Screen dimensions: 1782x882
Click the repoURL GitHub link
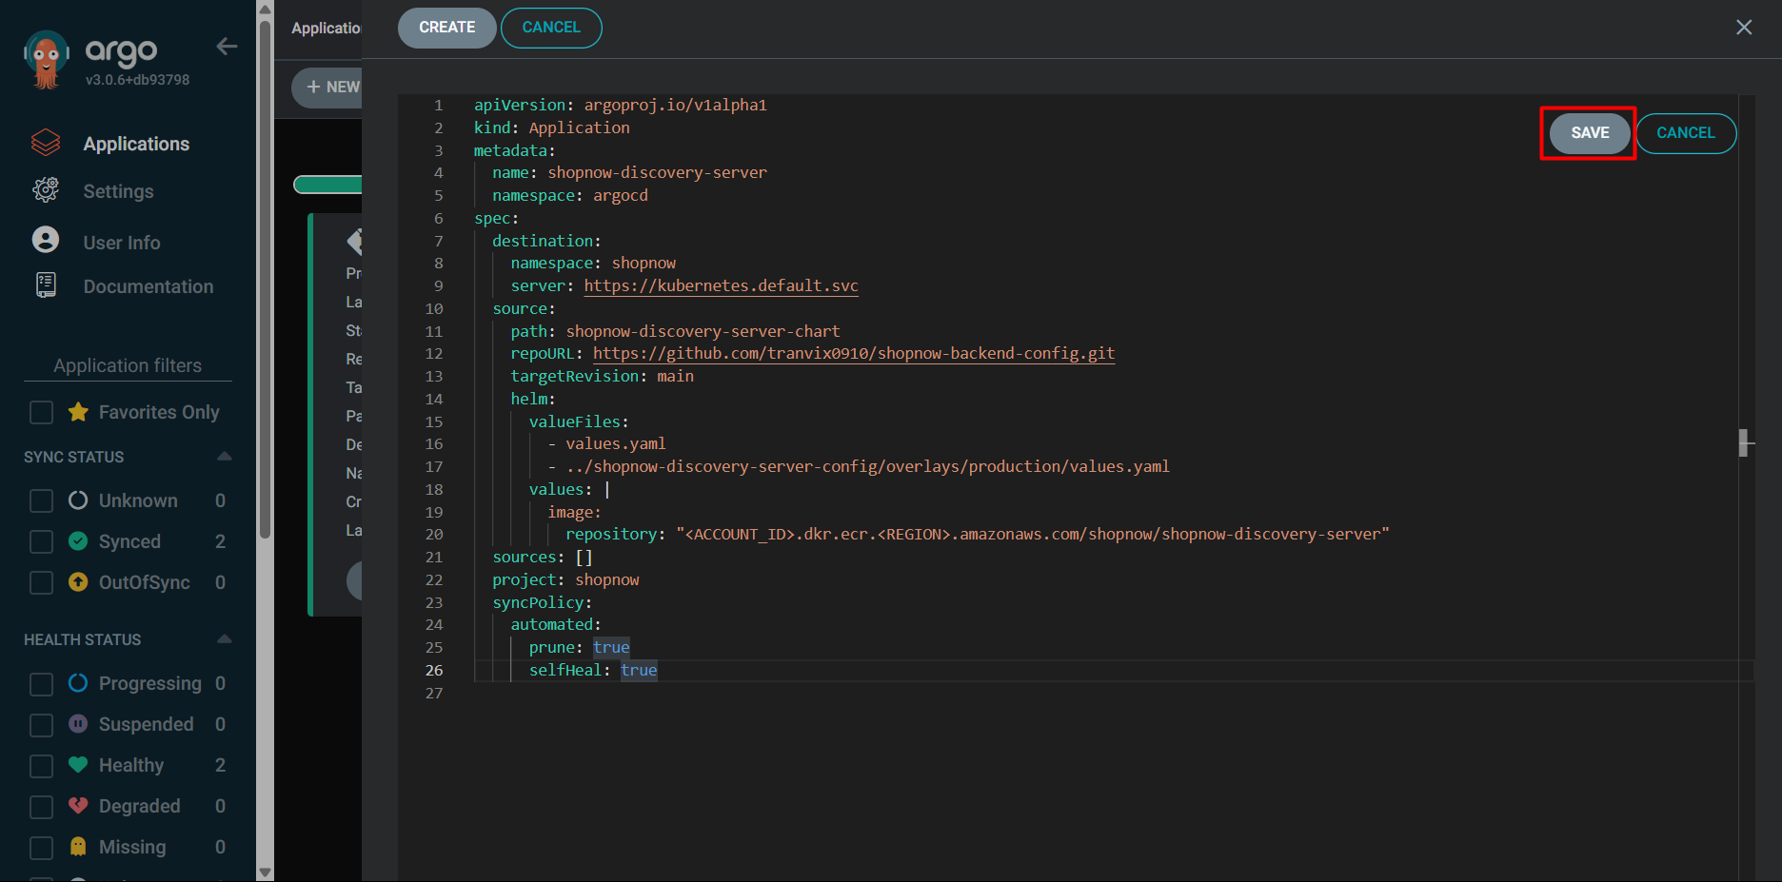[x=853, y=354]
